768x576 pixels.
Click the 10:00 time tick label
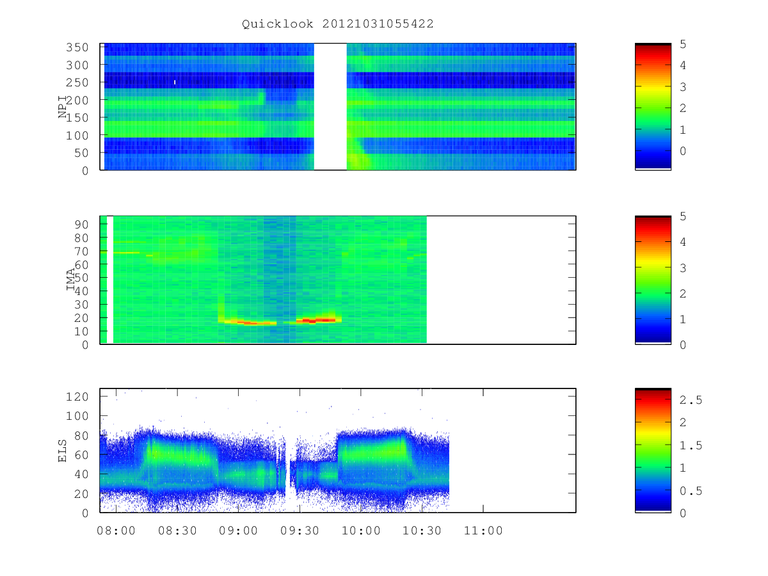pyautogui.click(x=360, y=531)
